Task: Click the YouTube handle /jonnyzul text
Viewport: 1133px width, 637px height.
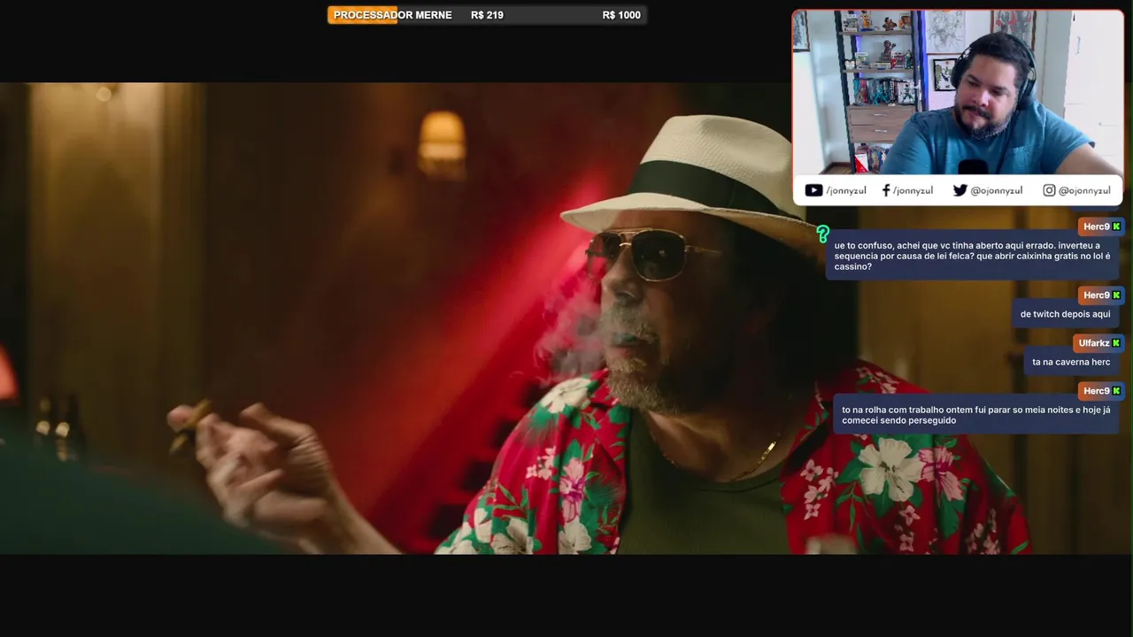Action: tap(845, 190)
